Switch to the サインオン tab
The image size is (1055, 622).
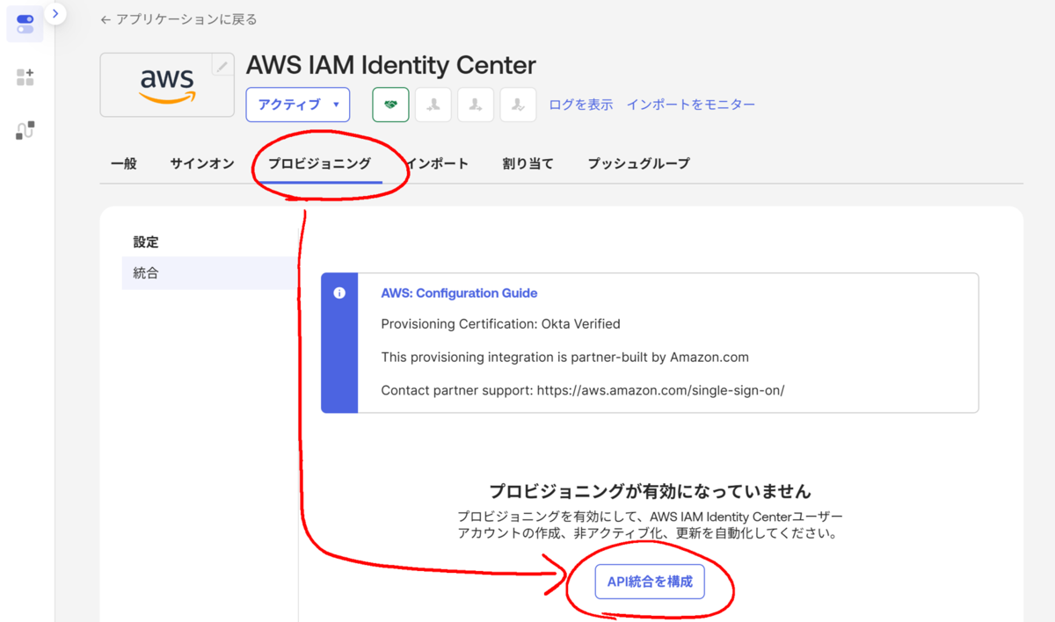point(202,163)
